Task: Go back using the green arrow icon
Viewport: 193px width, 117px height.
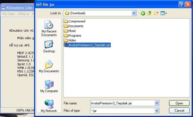Action: pos(143,13)
